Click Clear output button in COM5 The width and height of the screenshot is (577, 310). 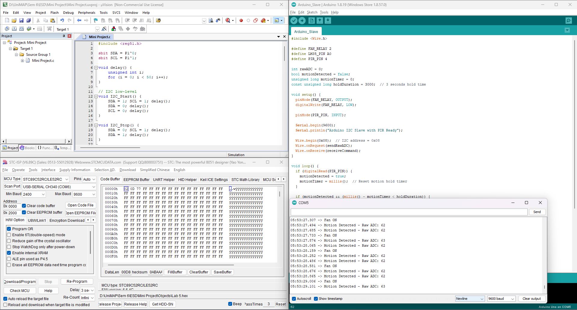tap(532, 299)
